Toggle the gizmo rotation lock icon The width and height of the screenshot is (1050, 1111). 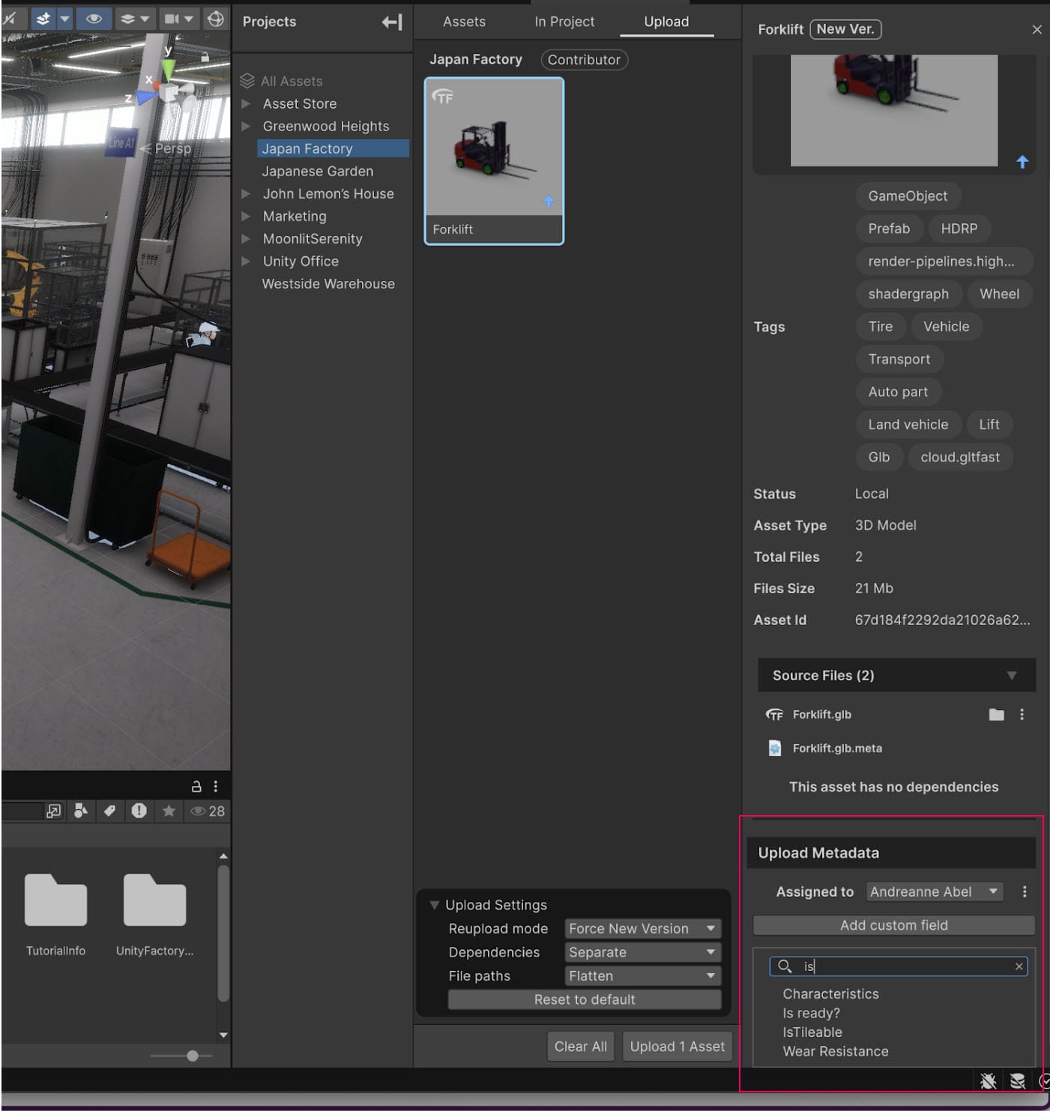pos(205,57)
